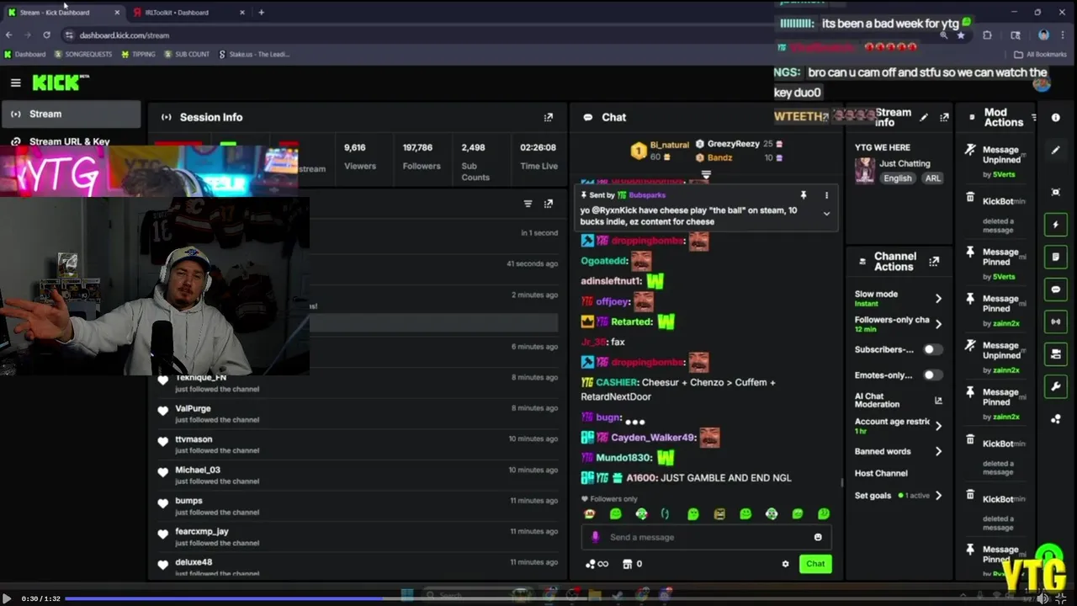Viewport: 1077px width, 606px height.
Task: Pop out the activity feed panel
Action: [549, 204]
